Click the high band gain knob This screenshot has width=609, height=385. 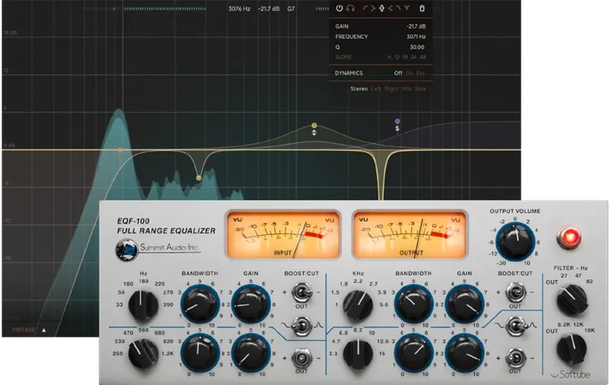[x=464, y=353]
